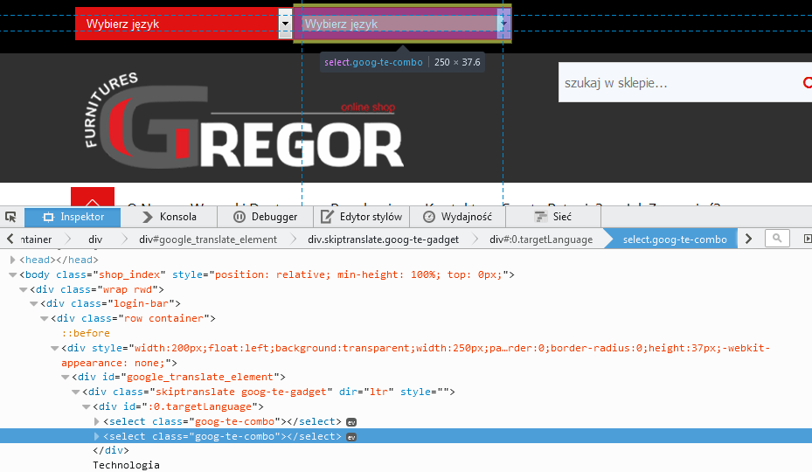This screenshot has width=812, height=472.
Task: Click the Gregor Furnitures logo
Action: coord(243,121)
